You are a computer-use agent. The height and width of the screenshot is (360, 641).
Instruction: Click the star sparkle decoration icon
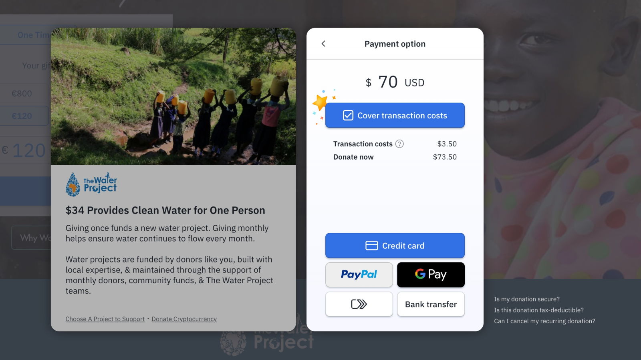(x=320, y=102)
